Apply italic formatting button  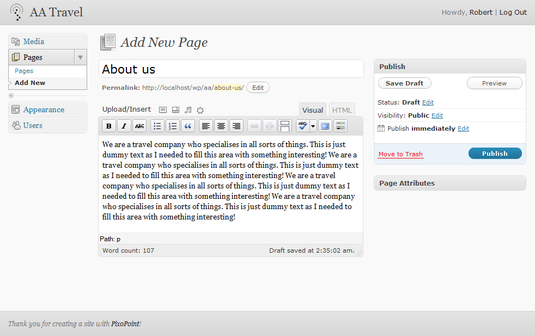(124, 126)
